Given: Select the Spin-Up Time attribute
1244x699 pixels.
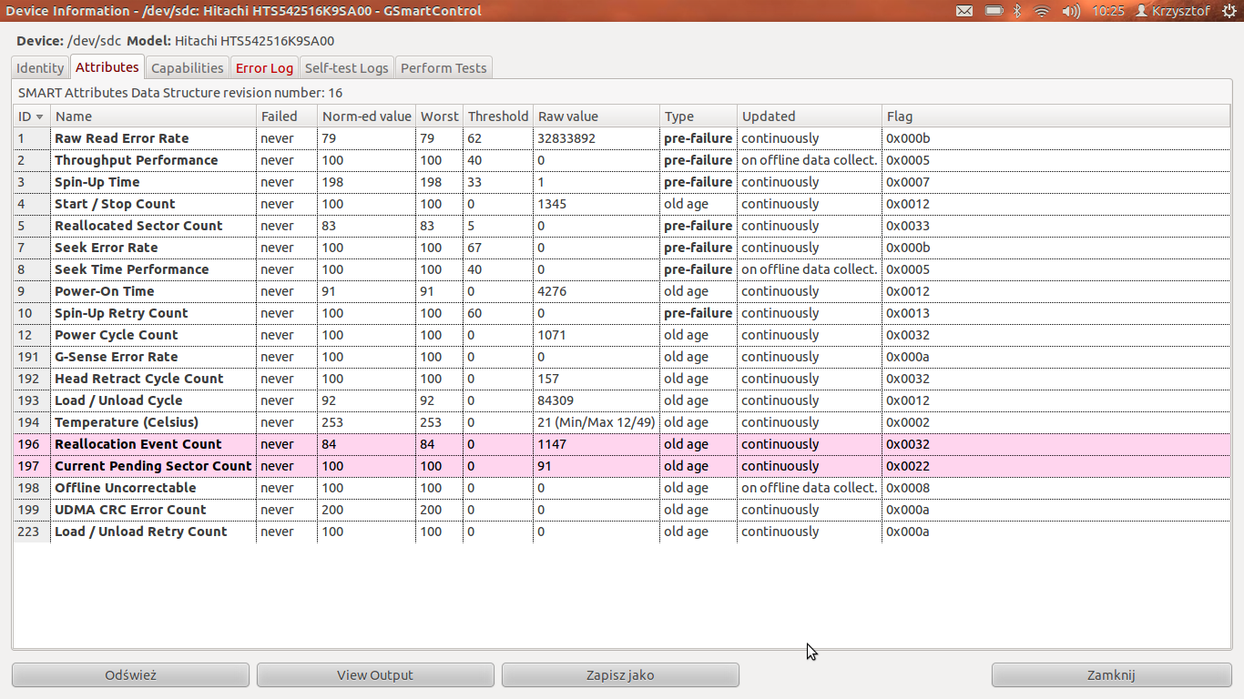Looking at the screenshot, I should coord(622,182).
